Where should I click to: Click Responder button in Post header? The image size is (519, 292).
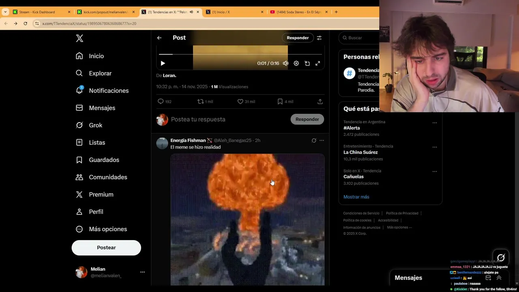(x=298, y=38)
